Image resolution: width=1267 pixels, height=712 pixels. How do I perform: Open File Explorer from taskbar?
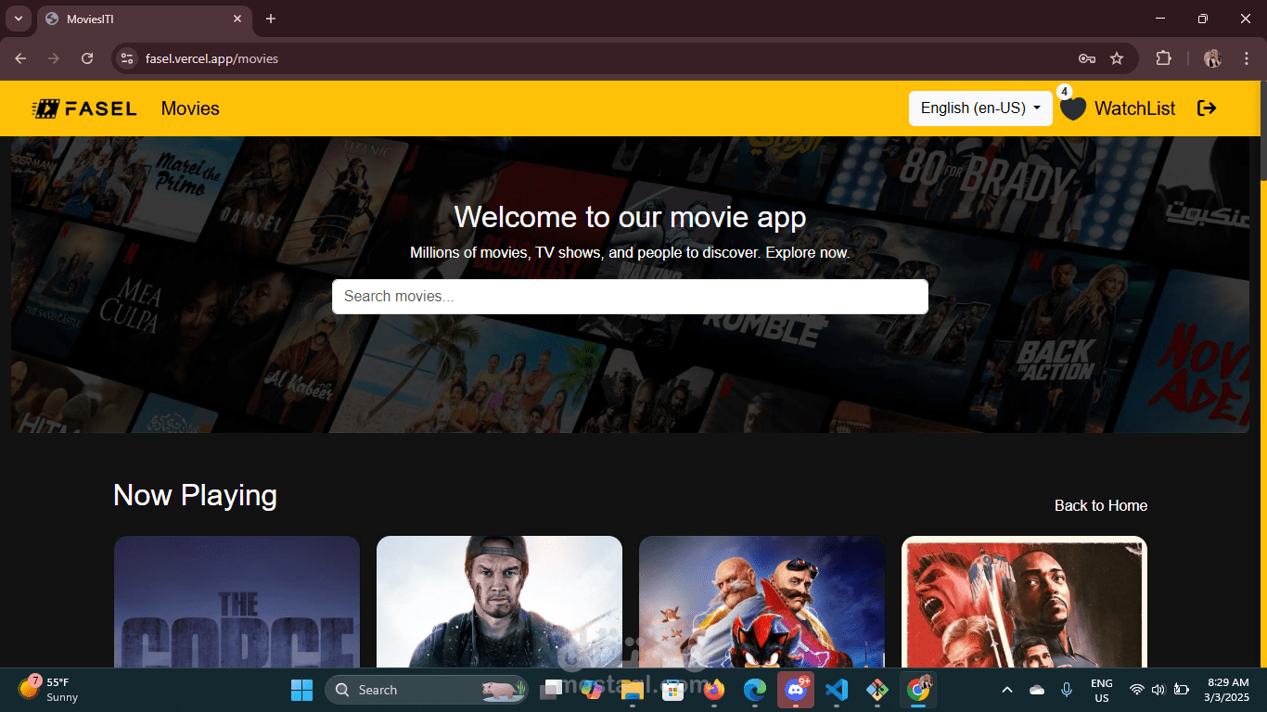tap(633, 690)
